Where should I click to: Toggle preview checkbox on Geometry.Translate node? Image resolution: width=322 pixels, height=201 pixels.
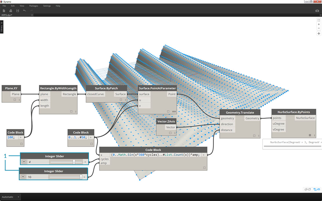pos(254,136)
